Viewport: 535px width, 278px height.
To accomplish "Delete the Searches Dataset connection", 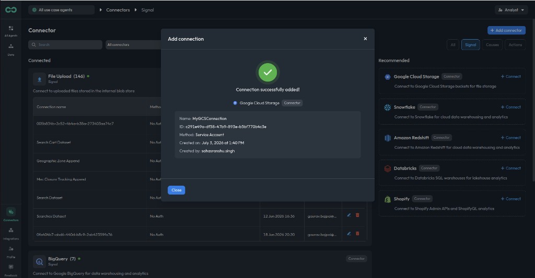I will coord(357,215).
